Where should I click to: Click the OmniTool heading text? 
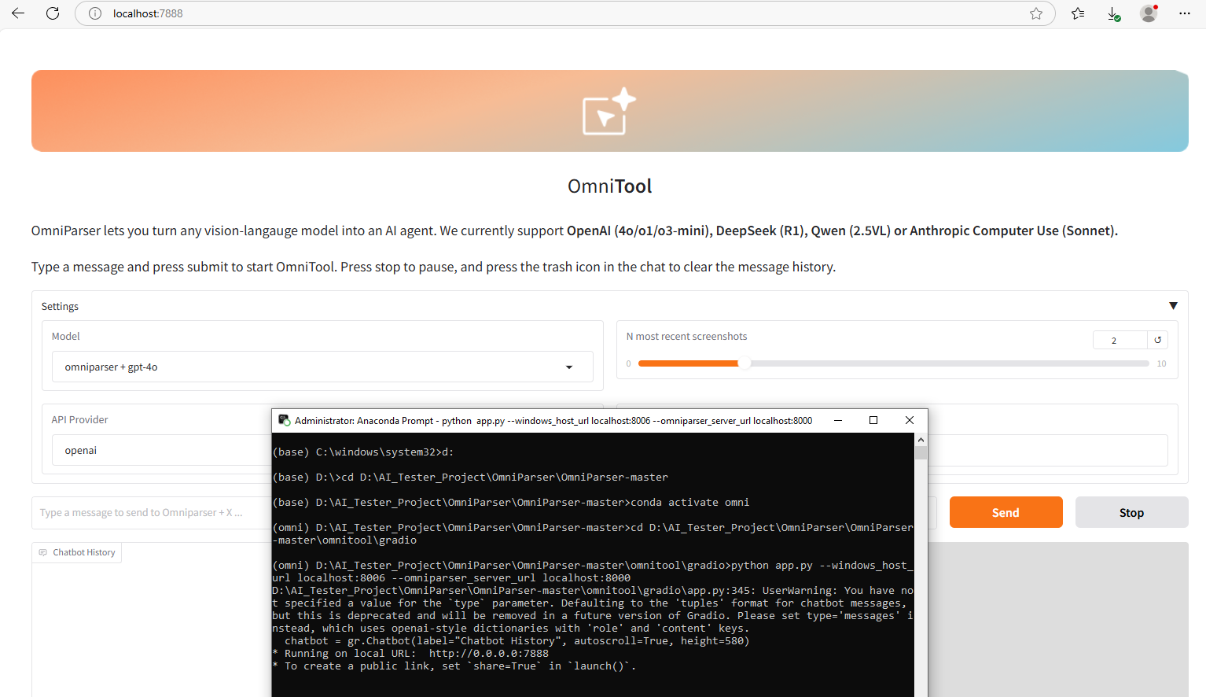tap(610, 186)
